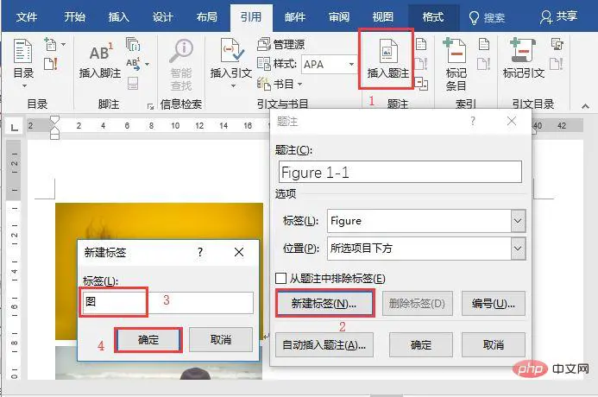Close the 新建标签 dialog with X

[x=239, y=252]
